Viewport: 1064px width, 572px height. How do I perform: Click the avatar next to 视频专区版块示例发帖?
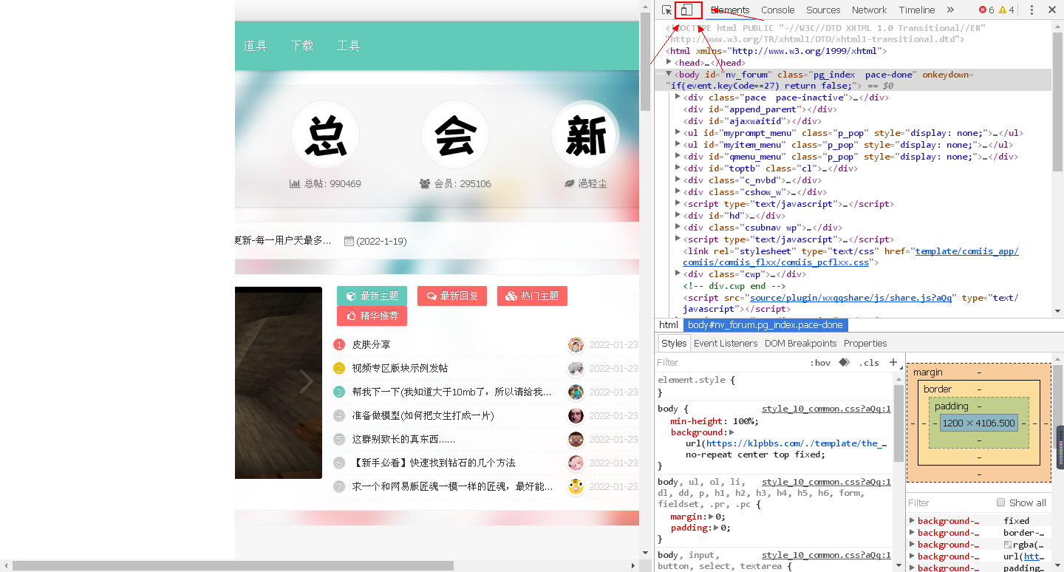(x=576, y=368)
